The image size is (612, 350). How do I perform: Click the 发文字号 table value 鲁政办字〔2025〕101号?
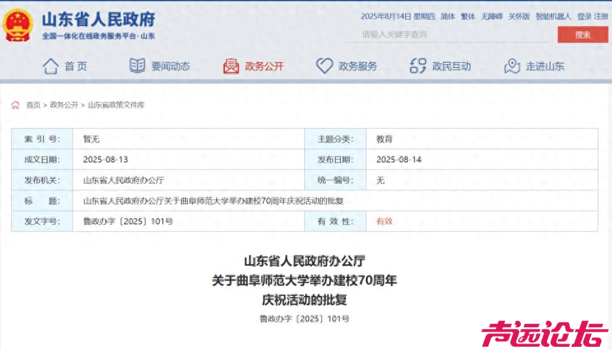[128, 221]
